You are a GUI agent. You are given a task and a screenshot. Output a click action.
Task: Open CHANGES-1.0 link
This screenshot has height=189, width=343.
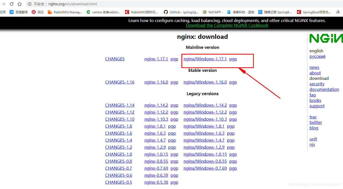[118, 154]
